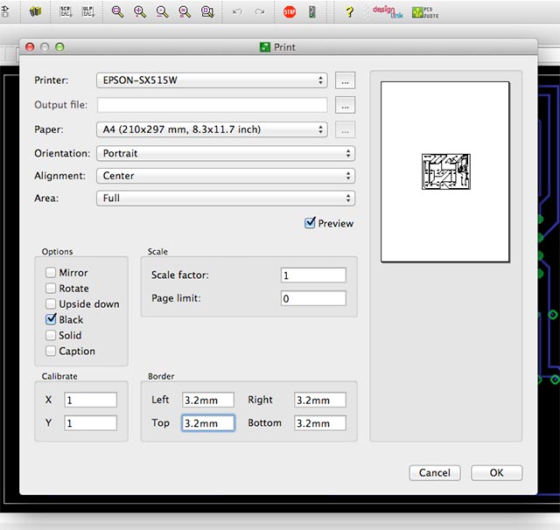Open the help question mark icon
This screenshot has height=530, width=560.
click(x=350, y=12)
